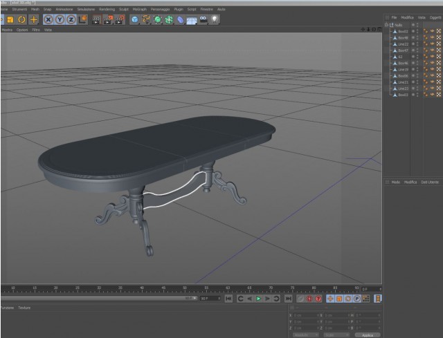Select the Line21 object in tree
Viewport: 443px width, 338px height.
coord(403,82)
